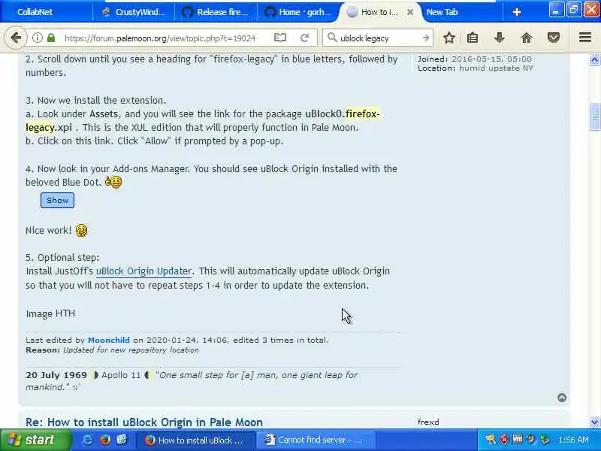Image resolution: width=601 pixels, height=451 pixels.
Task: Click highlighted 'firefox-' text in step 3a
Action: tap(363, 114)
